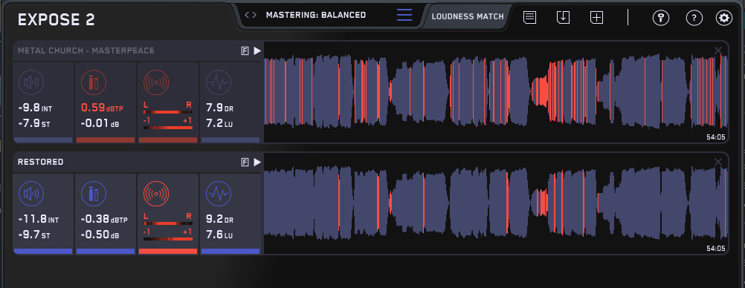Click the -0.50 dB value

click(x=100, y=235)
